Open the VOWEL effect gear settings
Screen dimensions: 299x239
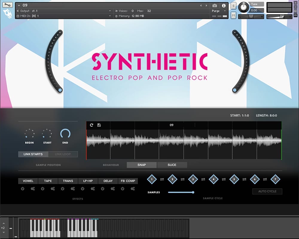click(x=33, y=189)
